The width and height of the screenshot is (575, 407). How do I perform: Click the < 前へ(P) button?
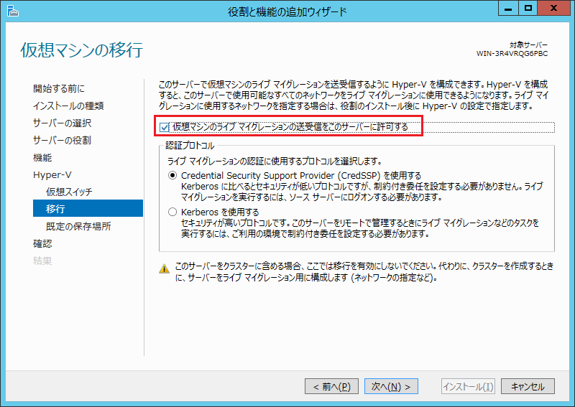(x=331, y=386)
